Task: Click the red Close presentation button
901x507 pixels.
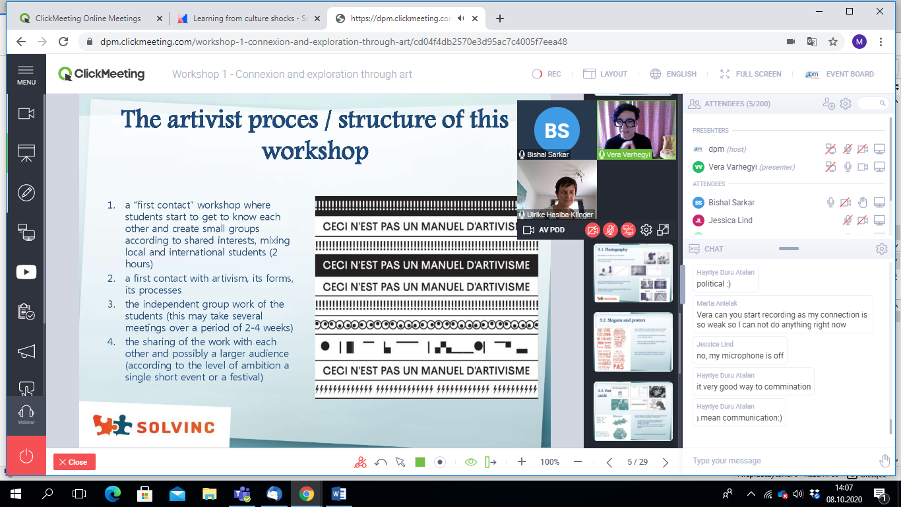Action: (75, 462)
